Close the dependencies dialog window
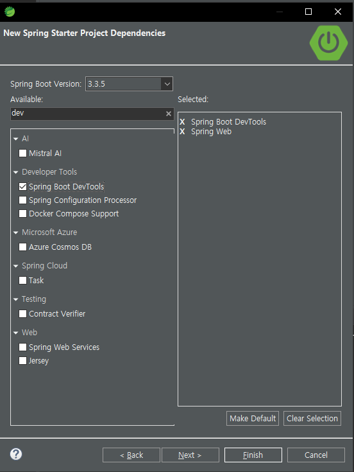354x472 pixels. click(338, 12)
